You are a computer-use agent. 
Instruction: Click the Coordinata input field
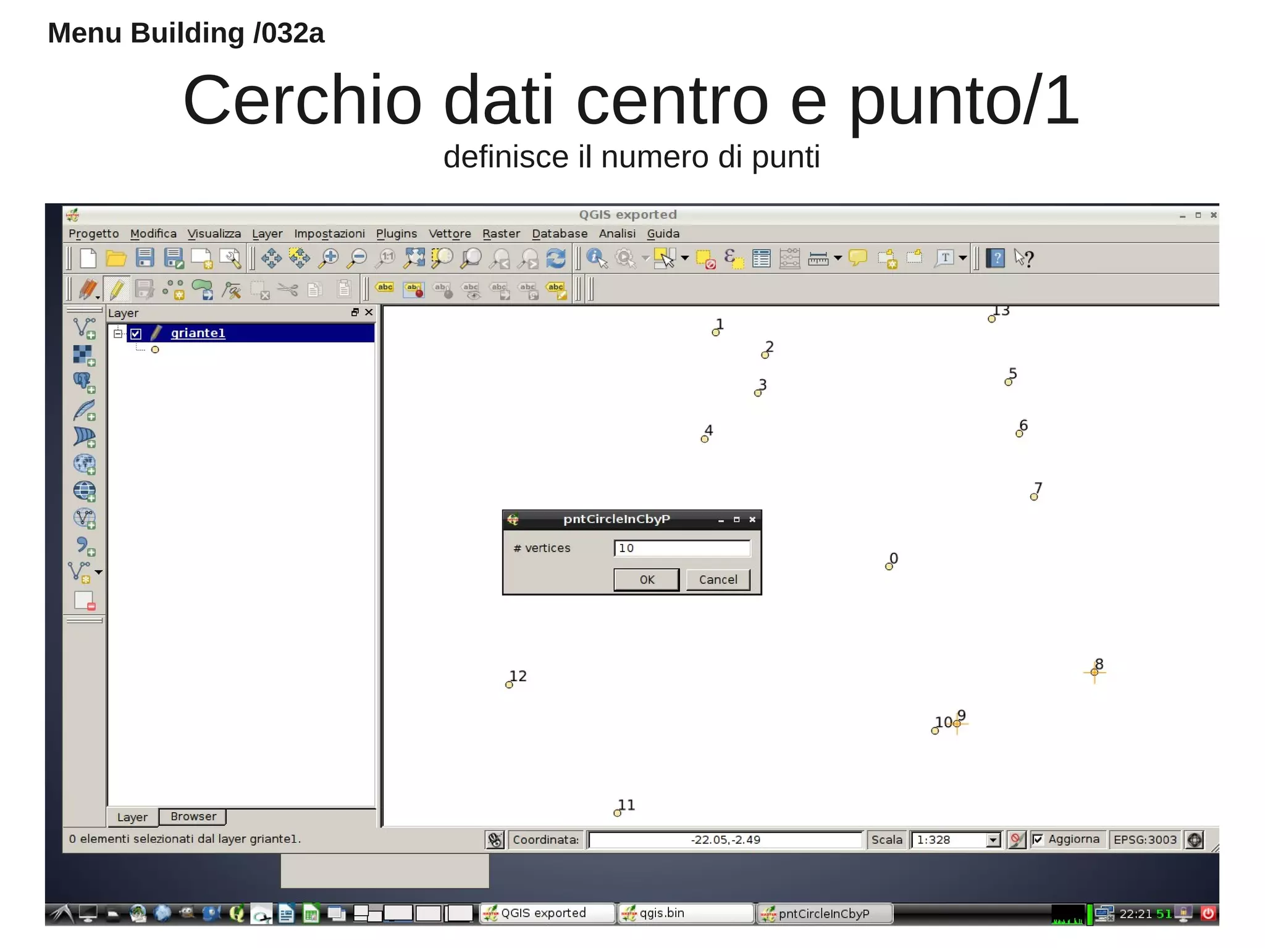[725, 840]
